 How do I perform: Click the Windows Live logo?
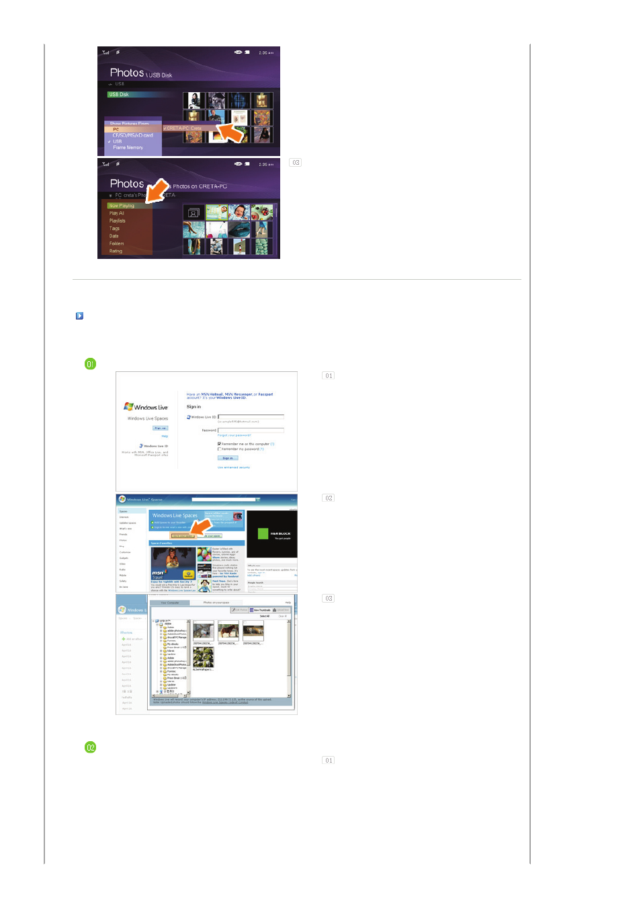146,407
